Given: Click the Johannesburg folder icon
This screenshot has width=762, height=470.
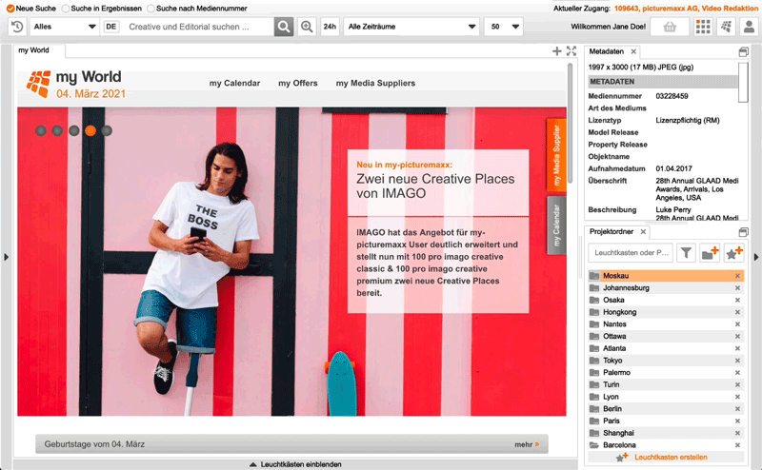Looking at the screenshot, I should (593, 288).
